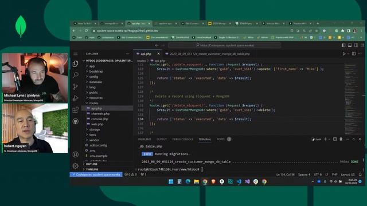Open the browser Extensions puzzle icon
Image resolution: width=367 pixels, height=206 pixels.
(x=343, y=30)
